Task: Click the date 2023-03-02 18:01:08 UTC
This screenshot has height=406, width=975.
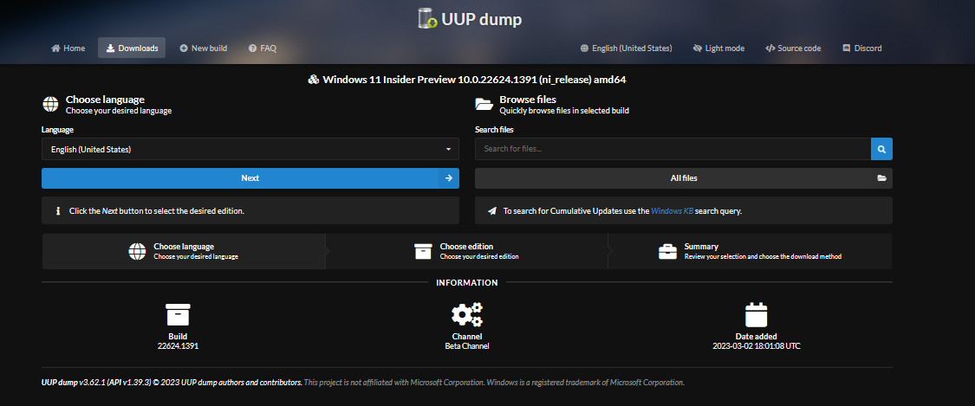Action: (756, 345)
